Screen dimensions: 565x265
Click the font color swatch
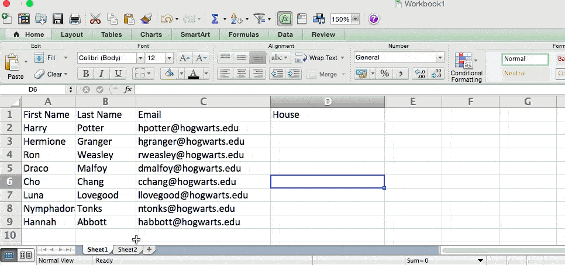[191, 74]
